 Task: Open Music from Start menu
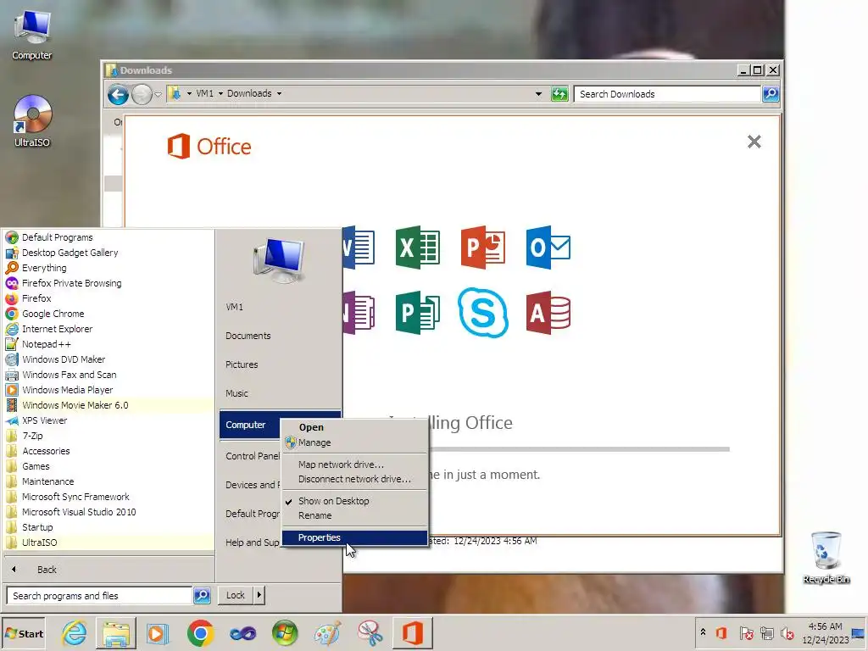(236, 393)
